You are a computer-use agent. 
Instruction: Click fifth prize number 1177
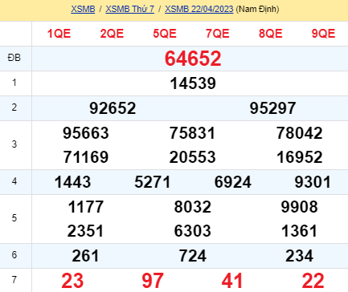point(86,207)
